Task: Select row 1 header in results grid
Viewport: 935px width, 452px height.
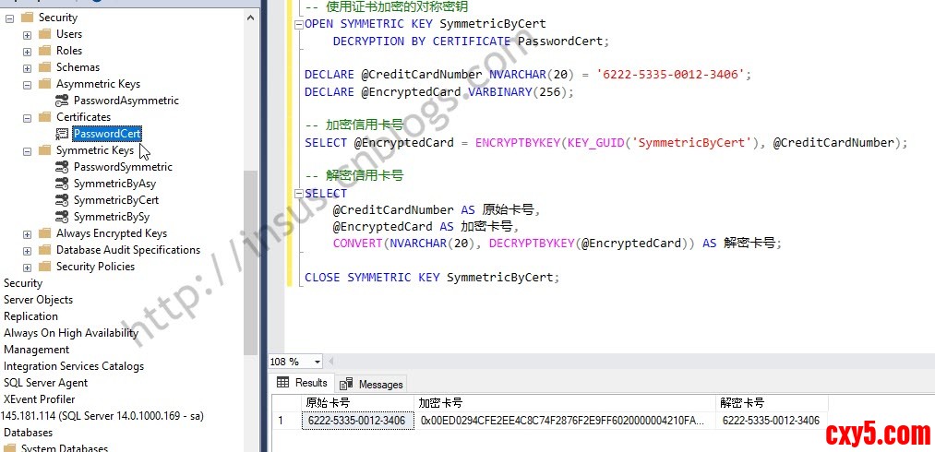Action: point(287,421)
